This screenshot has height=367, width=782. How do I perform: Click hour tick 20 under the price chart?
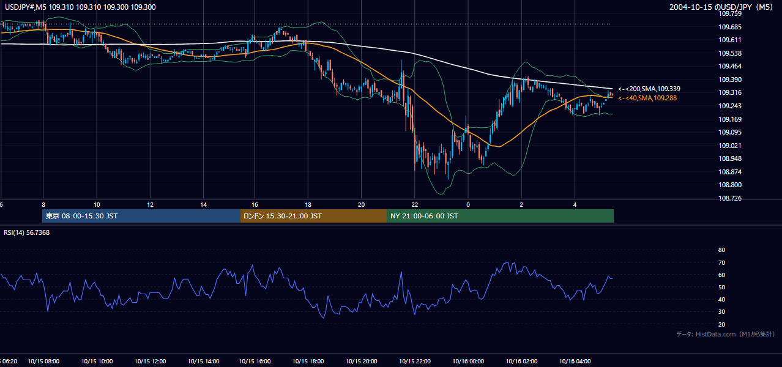[362, 204]
